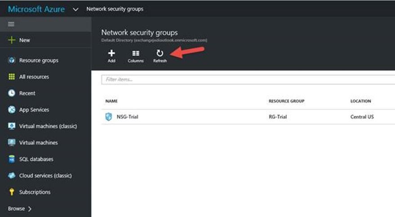Image resolution: width=395 pixels, height=217 pixels.
Task: Click Virtual machines (classic) monitor icon
Action: pyautogui.click(x=11, y=126)
